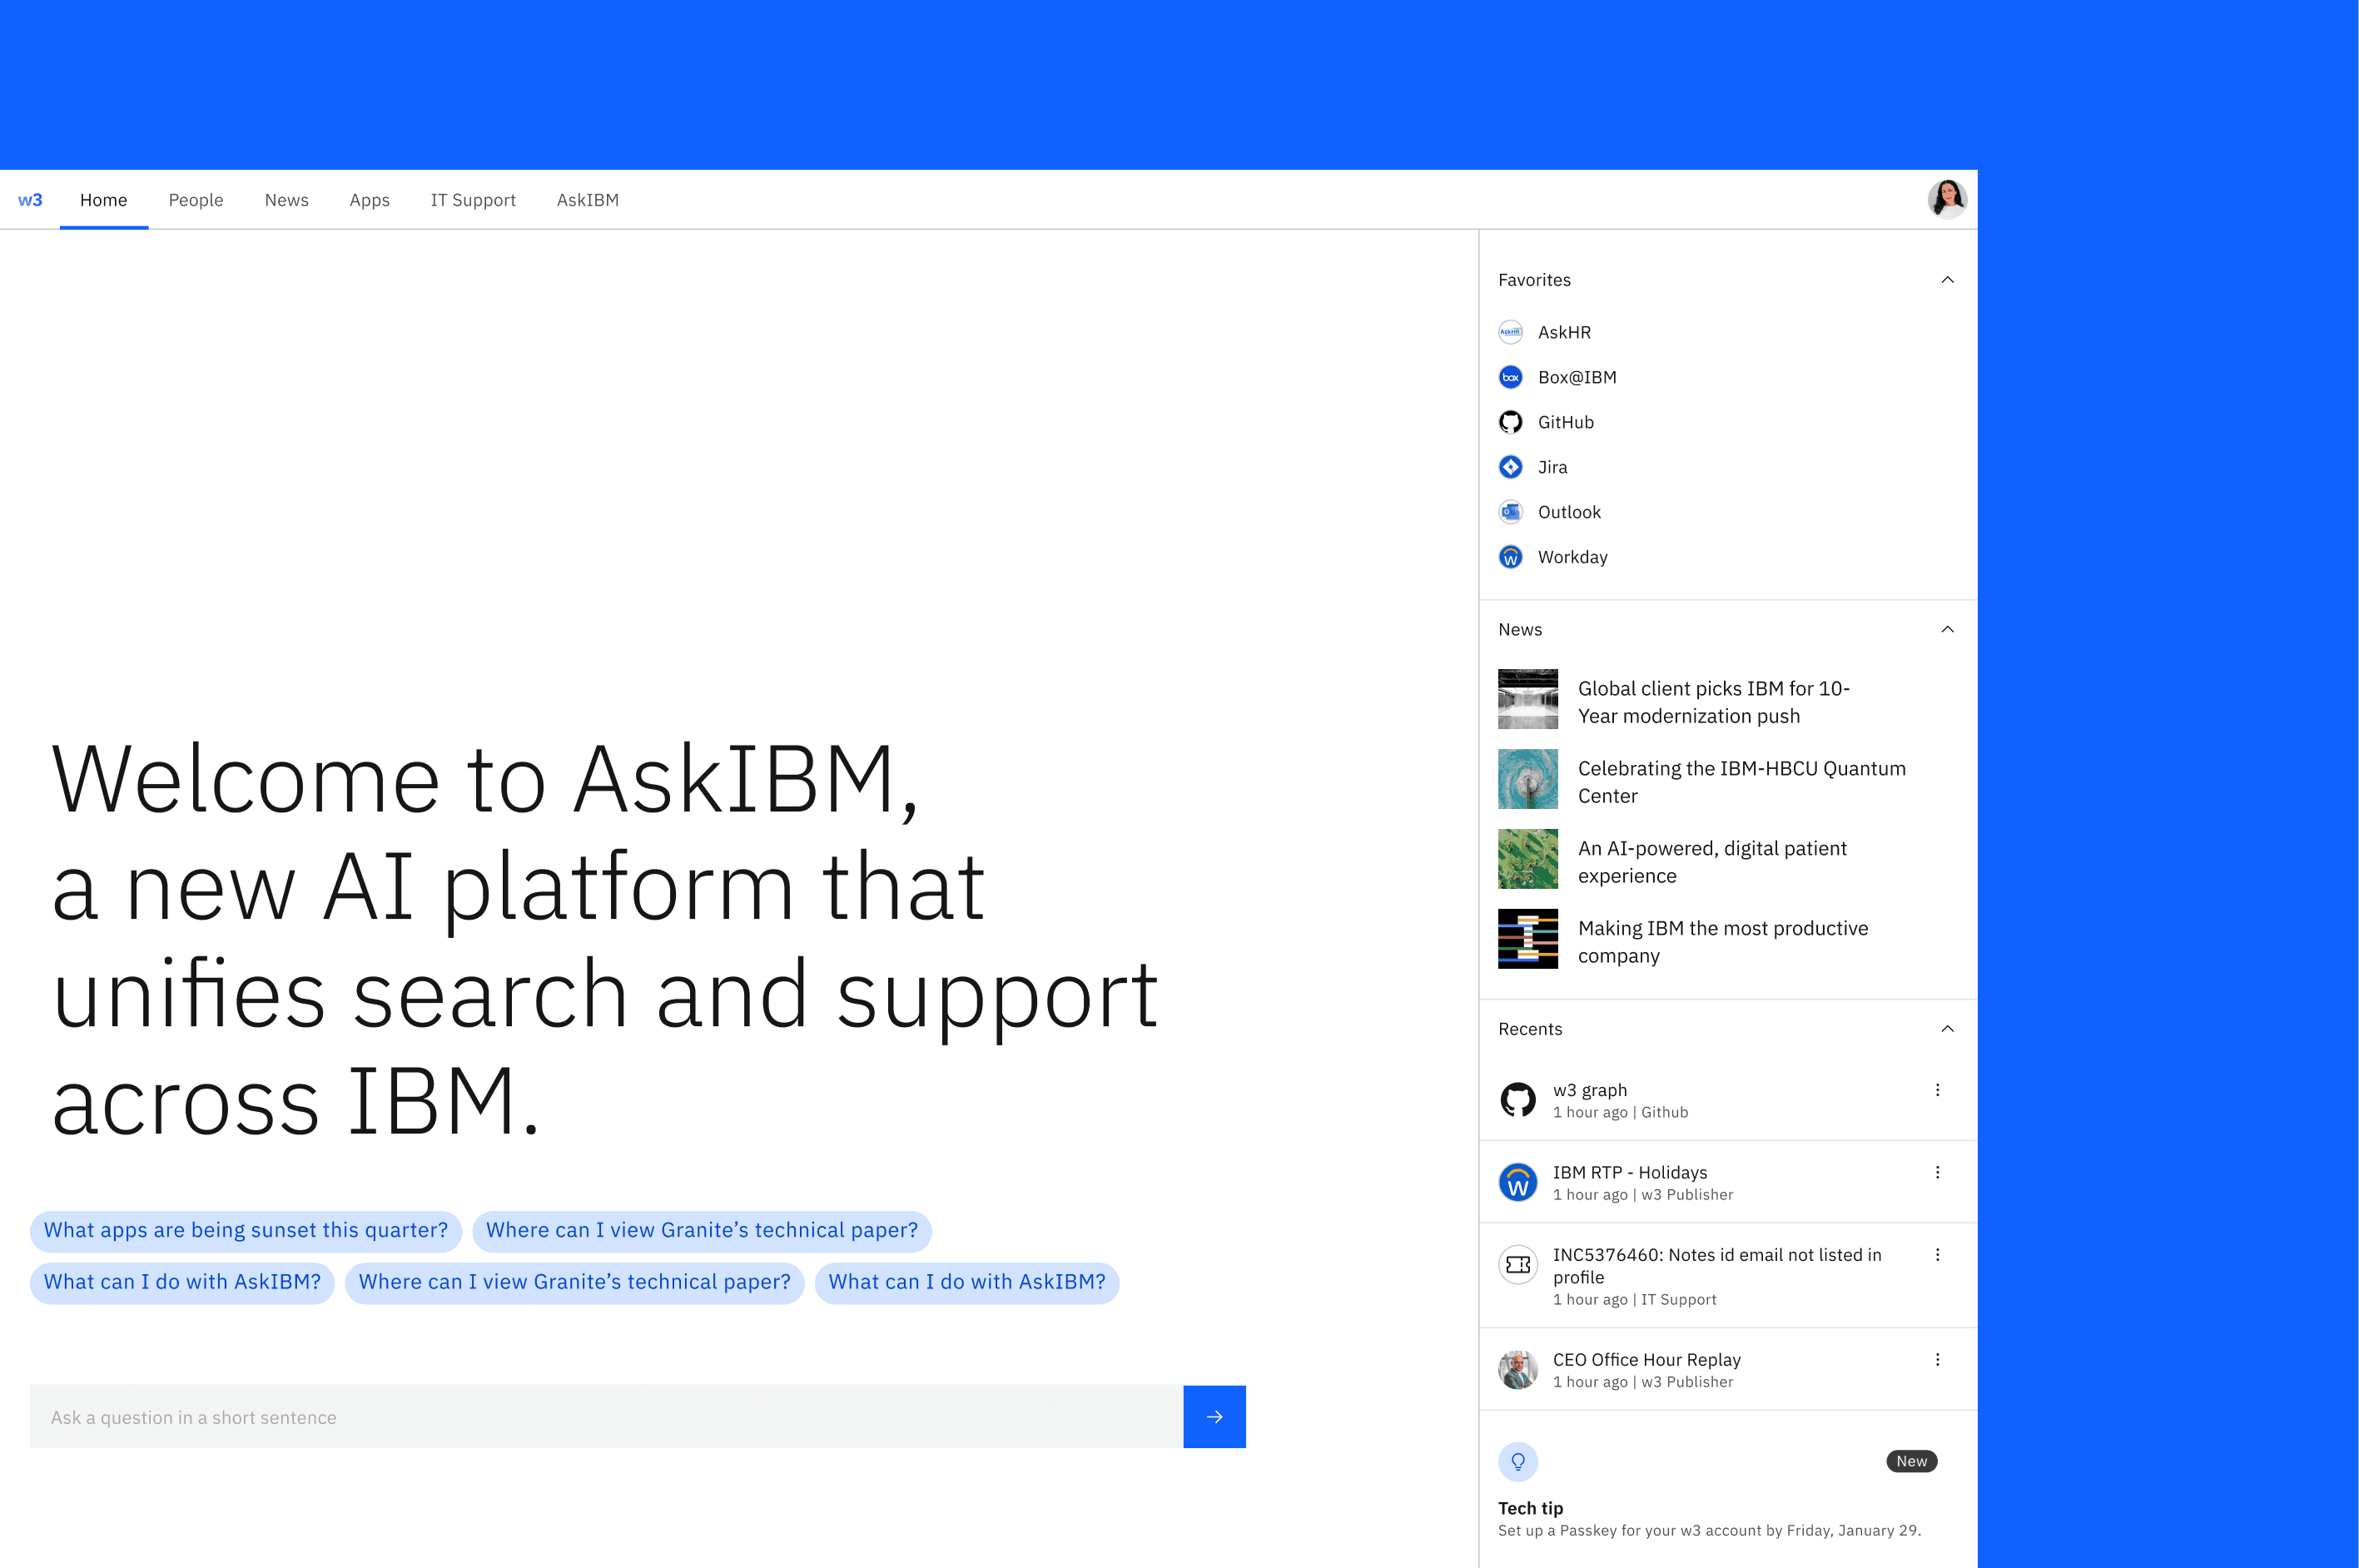This screenshot has height=1568, width=2359.
Task: Open the IT Support tab
Action: coord(473,200)
